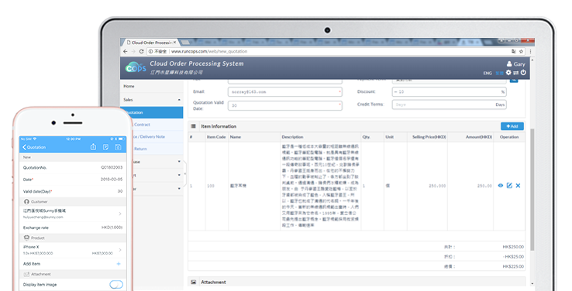Screen dimensions: 572x291
Task: Close the Cloud Order Processing tab
Action: [x=174, y=43]
